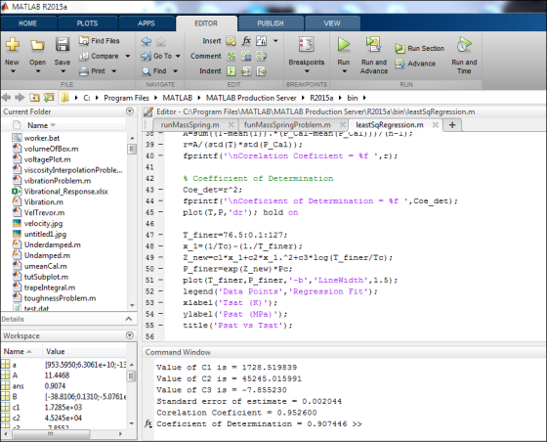This screenshot has height=442, width=547.
Task: Select Vibrational_Response.xlsx in Current Folder
Action: pos(66,192)
